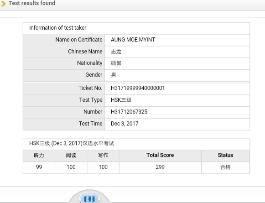This screenshot has width=265, height=203.
Task: Click the Chinese Name value 志龙
Action: (116, 52)
